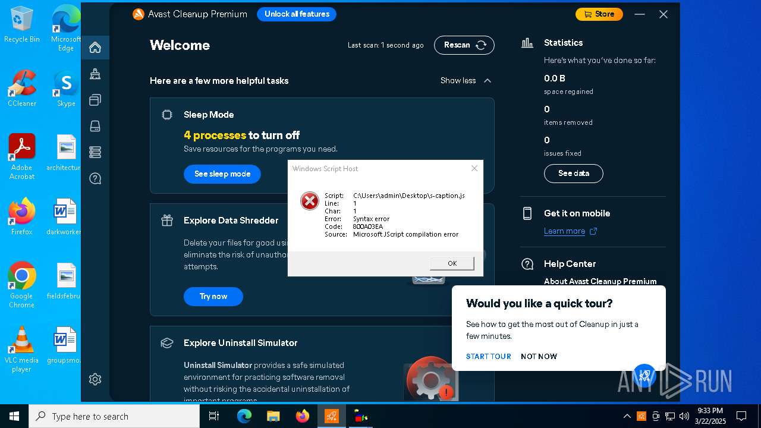Screen dimensions: 761x428
Task: Click Unlock all features button
Action: coord(297,14)
